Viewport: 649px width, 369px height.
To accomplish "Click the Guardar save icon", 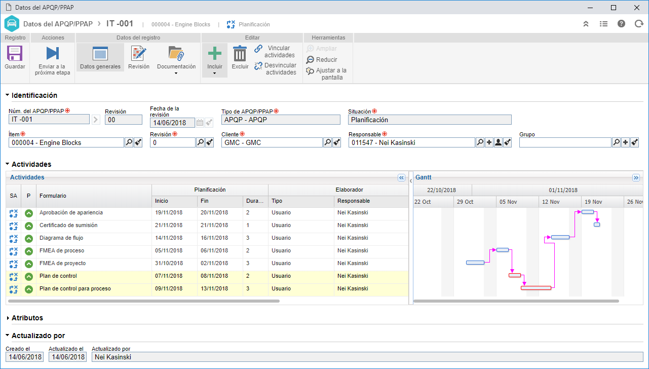I will click(15, 53).
